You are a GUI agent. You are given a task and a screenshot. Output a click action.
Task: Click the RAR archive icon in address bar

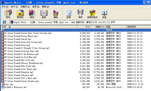pos(12,22)
